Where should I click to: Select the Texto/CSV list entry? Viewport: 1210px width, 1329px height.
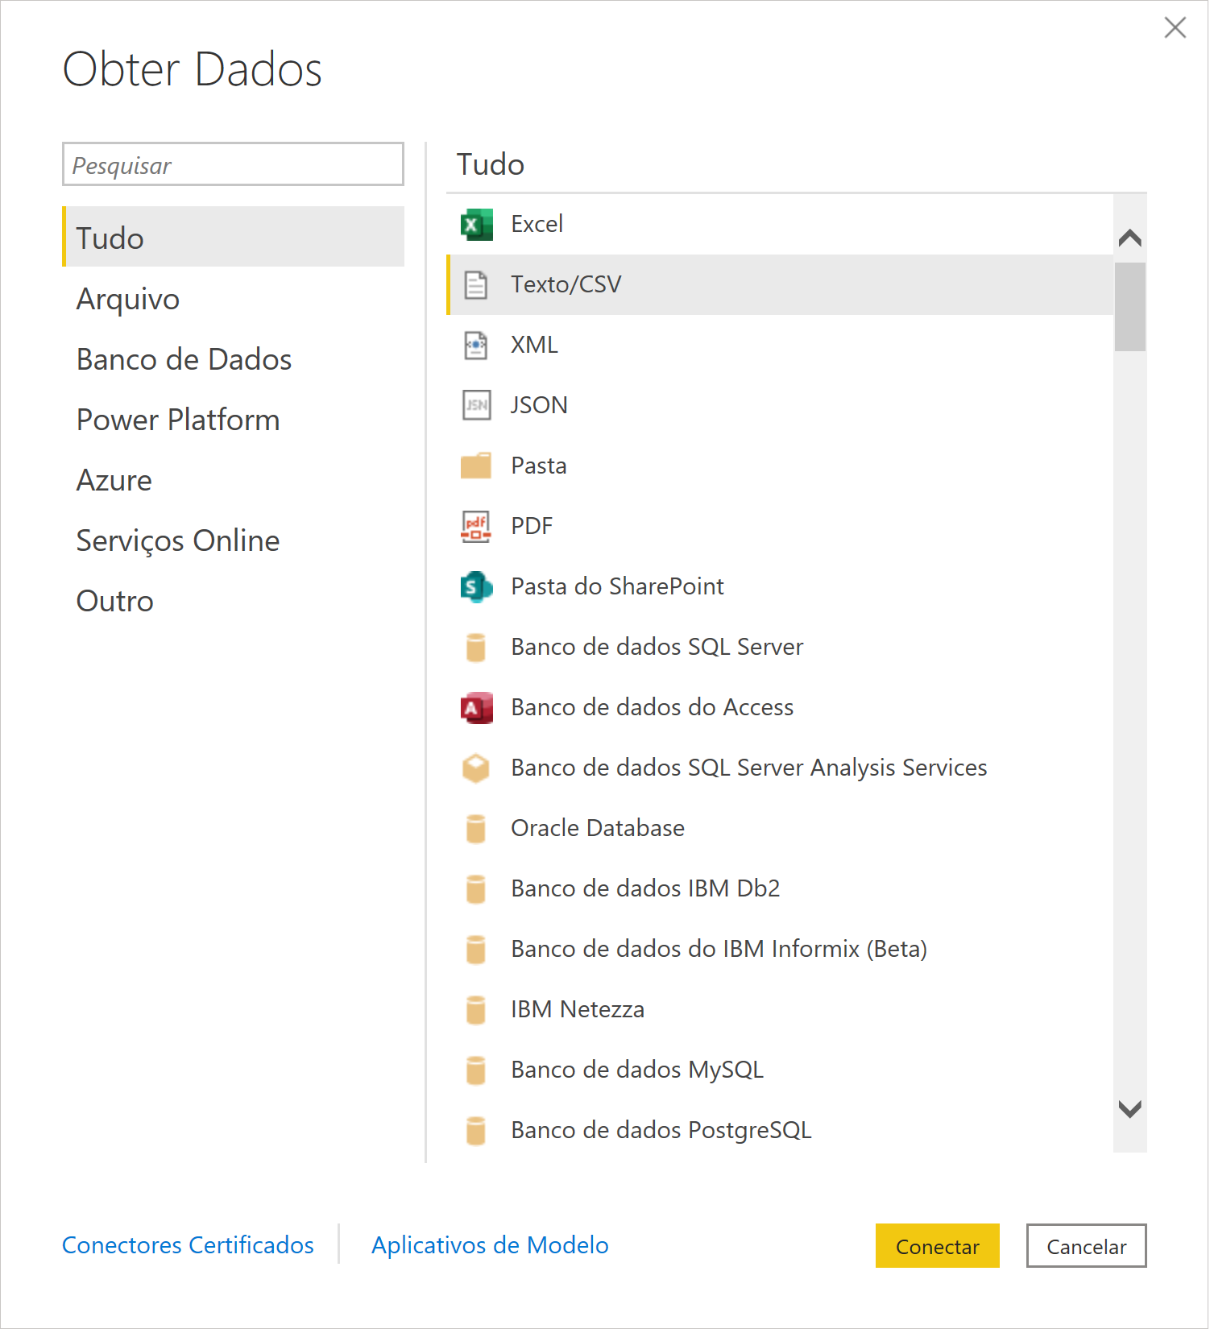click(x=780, y=285)
